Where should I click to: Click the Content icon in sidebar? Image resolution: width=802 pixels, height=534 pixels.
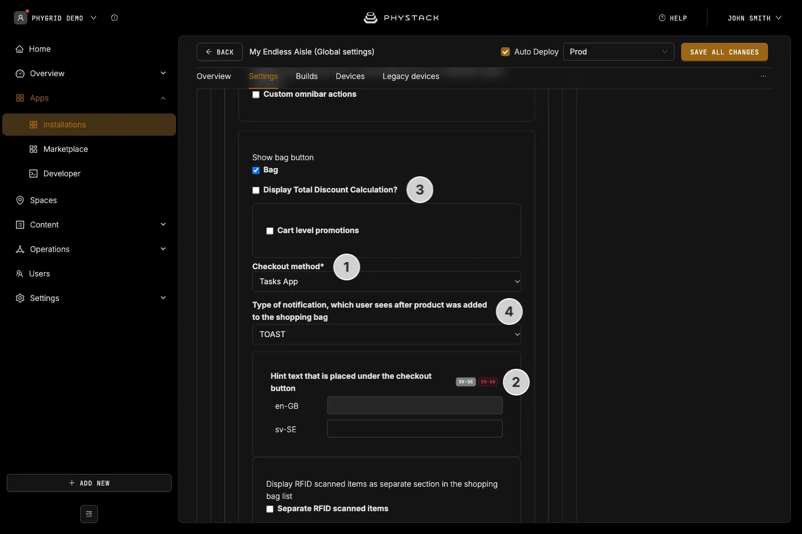pos(20,225)
